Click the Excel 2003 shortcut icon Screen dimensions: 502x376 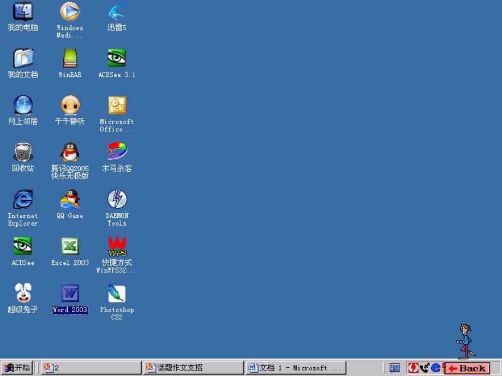[70, 246]
